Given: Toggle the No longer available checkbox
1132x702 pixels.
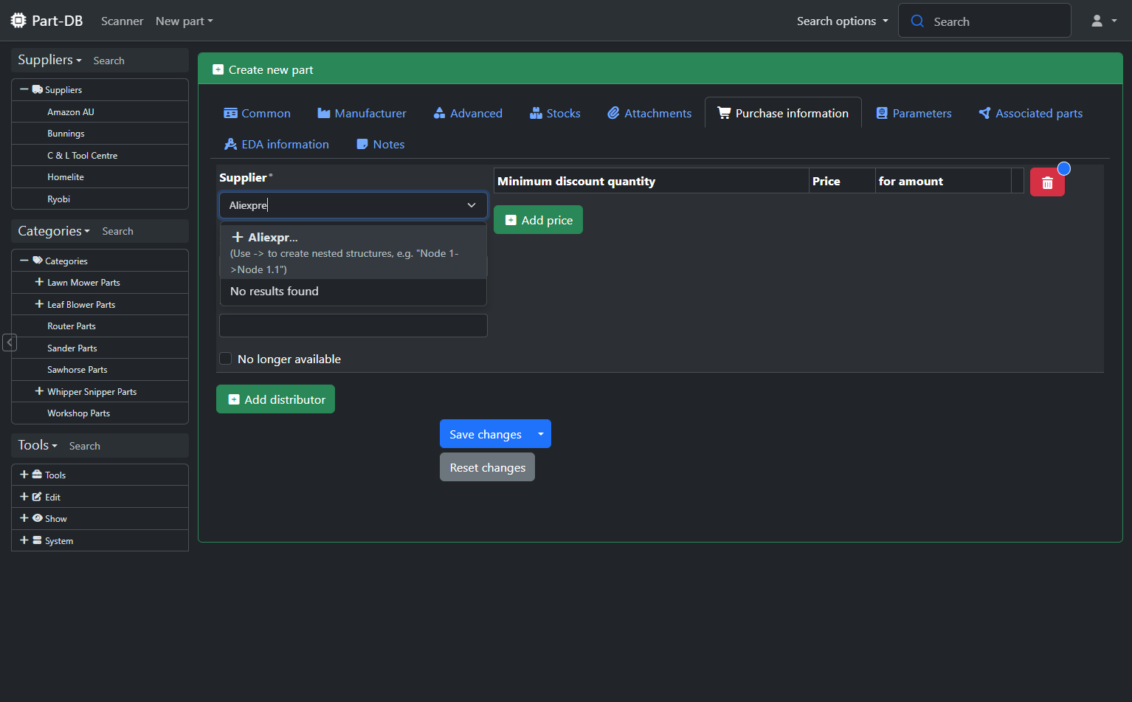Looking at the screenshot, I should (226, 359).
